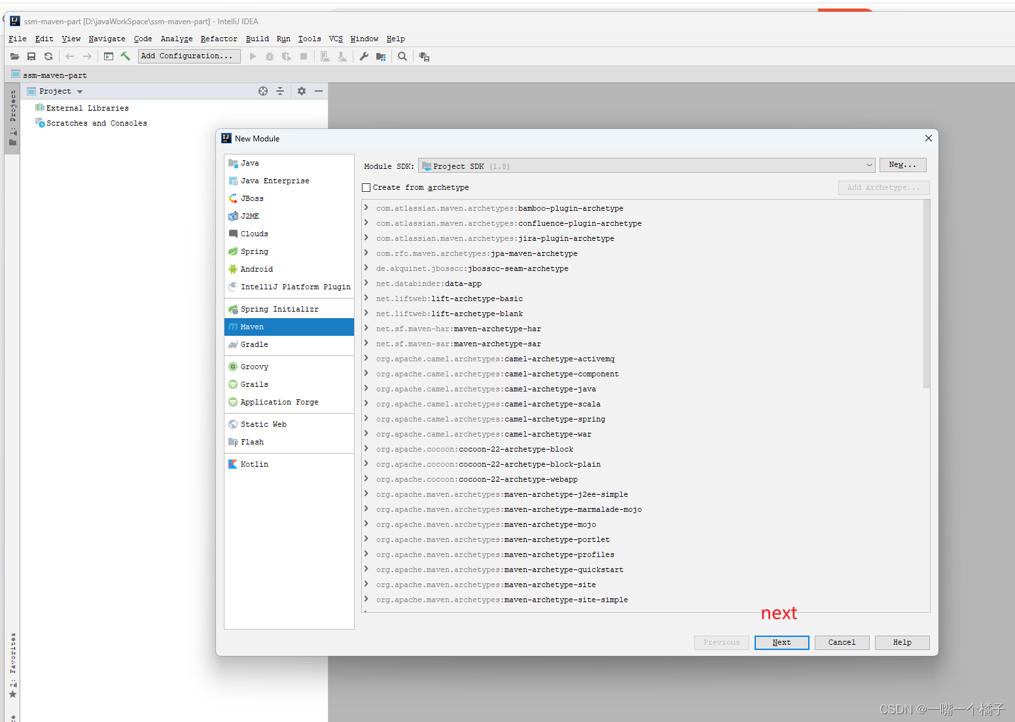Click the Next button
Viewport: 1015px width, 722px height.
tap(781, 643)
